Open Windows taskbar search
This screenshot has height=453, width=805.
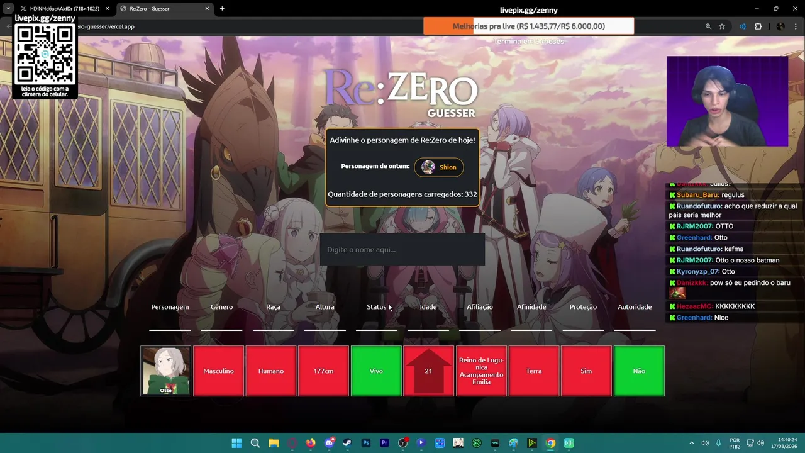(x=255, y=443)
